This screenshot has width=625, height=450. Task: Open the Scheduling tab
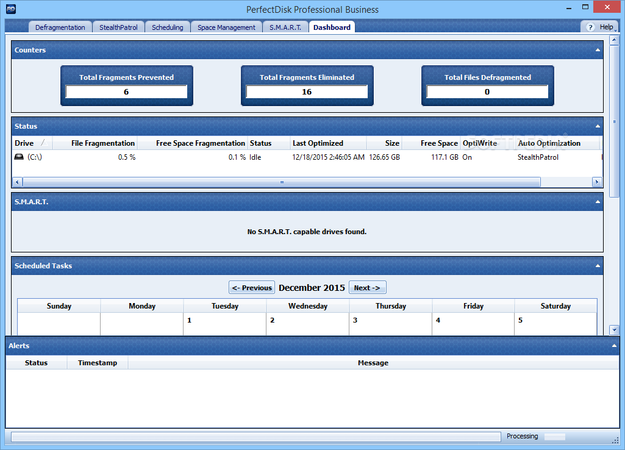coord(168,27)
